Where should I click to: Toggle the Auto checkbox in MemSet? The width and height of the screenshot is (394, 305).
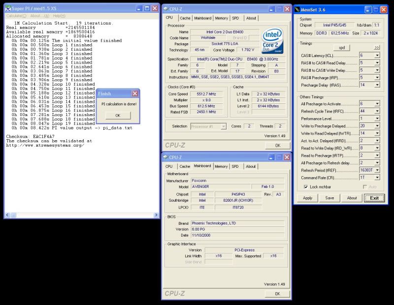(x=365, y=187)
